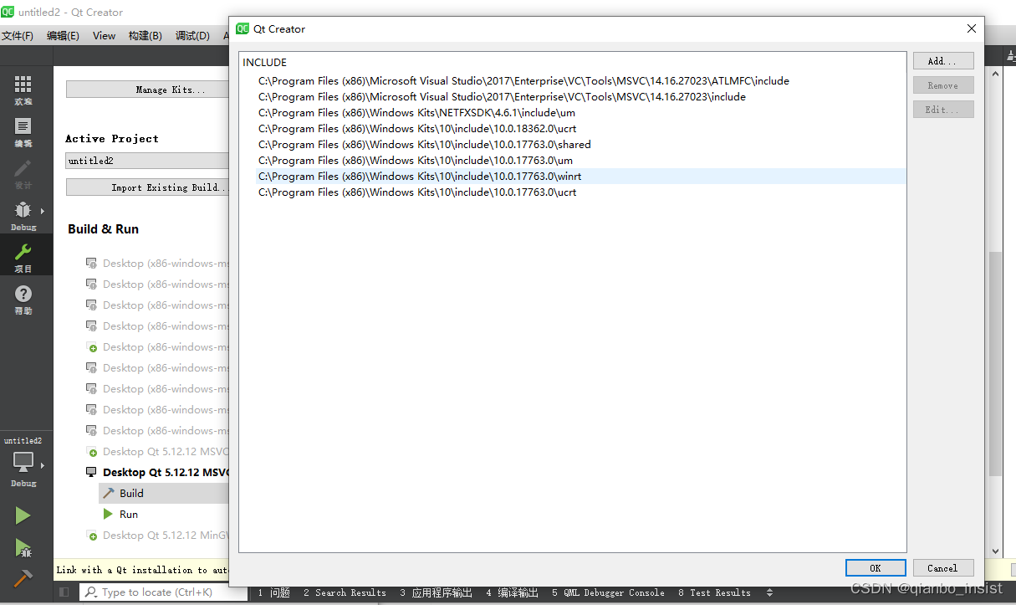Open the Help (帮助) mode
1016x605 pixels.
(x=23, y=300)
